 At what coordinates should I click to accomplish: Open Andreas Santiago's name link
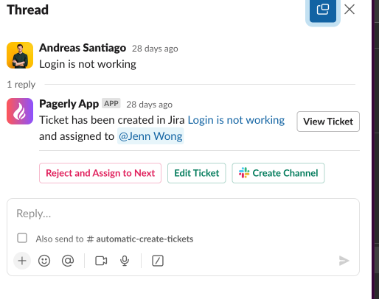click(83, 48)
